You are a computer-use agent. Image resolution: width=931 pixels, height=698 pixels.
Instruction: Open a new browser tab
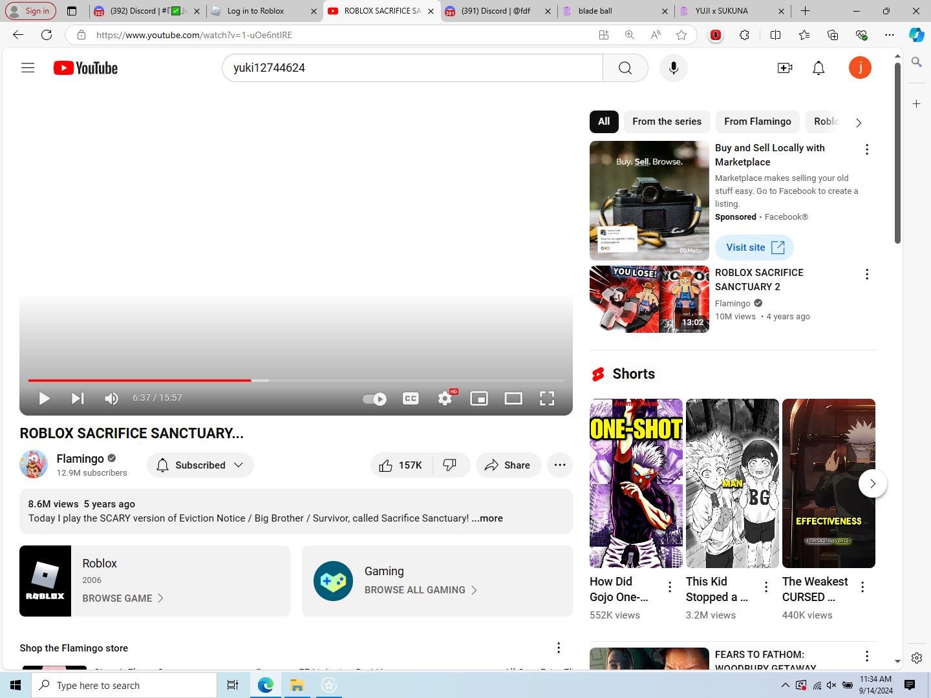point(805,11)
